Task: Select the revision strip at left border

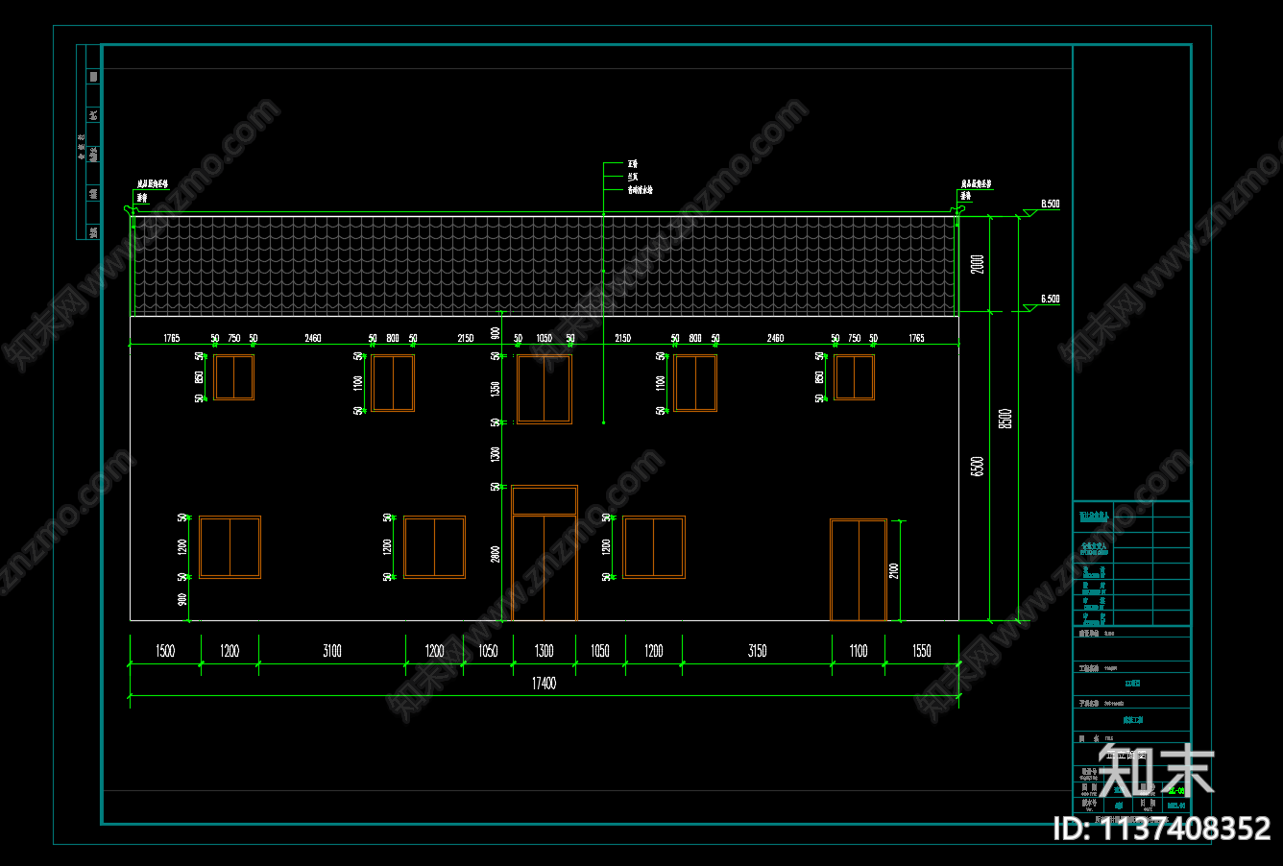Action: coord(88,141)
